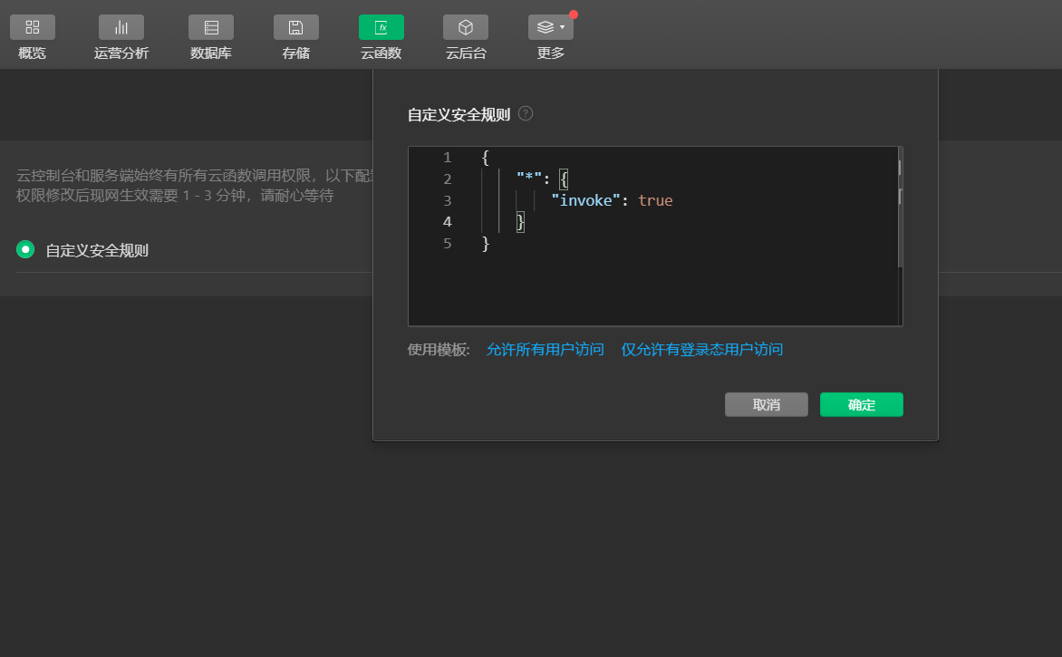The width and height of the screenshot is (1062, 657).
Task: Open the 运营分析 analytics chart icon
Action: pyautogui.click(x=121, y=27)
